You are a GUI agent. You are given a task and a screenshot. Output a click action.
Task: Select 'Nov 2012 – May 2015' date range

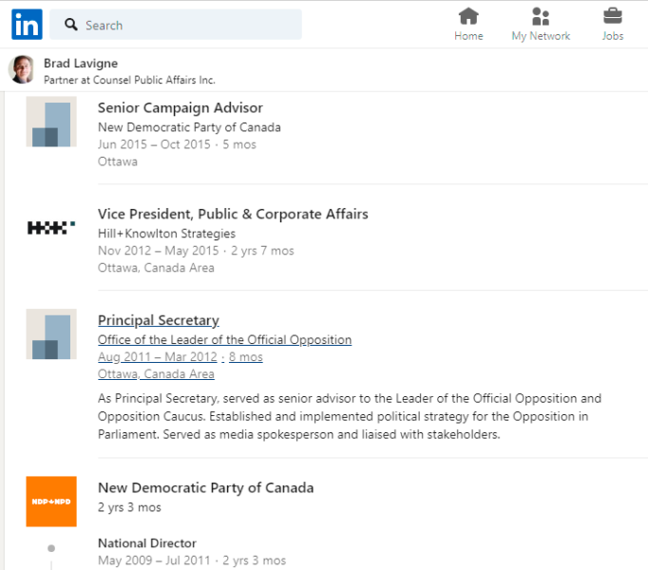(159, 251)
